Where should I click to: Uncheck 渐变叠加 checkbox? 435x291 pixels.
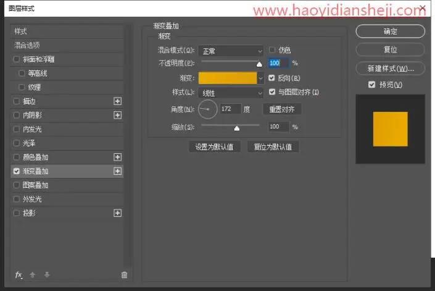[x=17, y=171]
